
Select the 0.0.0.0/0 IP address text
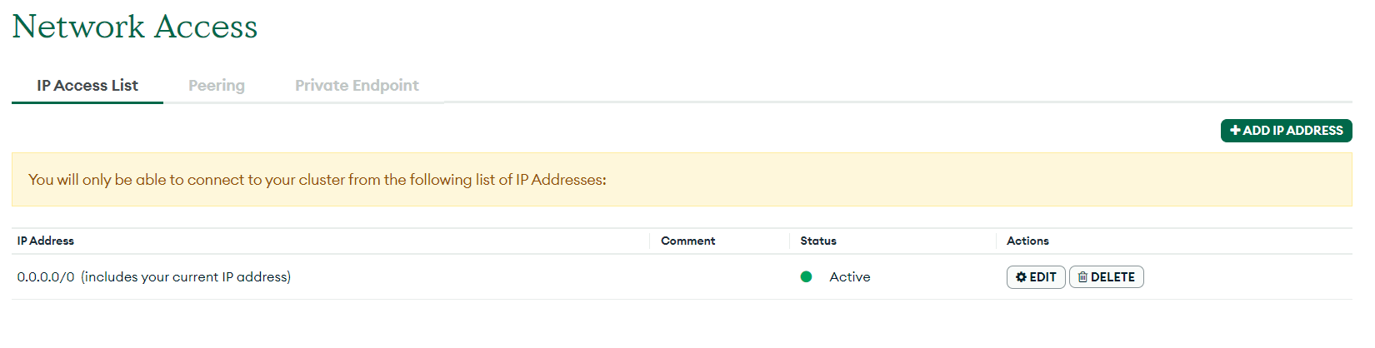coord(46,277)
